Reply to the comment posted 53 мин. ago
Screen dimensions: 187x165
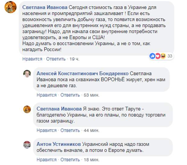pyautogui.click(x=70, y=95)
